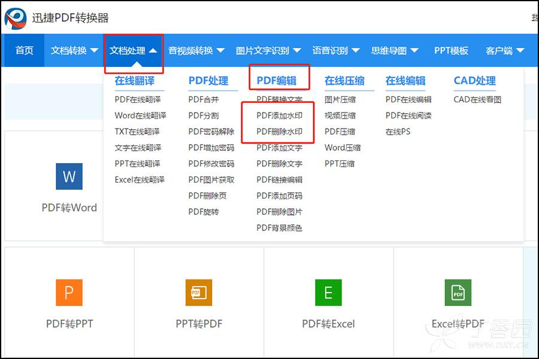Expand the 图片文字识别 dropdown
This screenshot has width=539, height=359.
click(x=268, y=50)
